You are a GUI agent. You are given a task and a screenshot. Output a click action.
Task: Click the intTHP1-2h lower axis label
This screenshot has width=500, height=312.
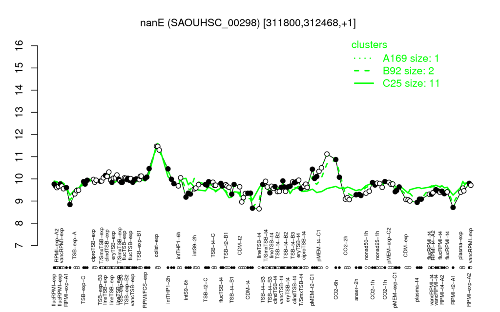168,289
